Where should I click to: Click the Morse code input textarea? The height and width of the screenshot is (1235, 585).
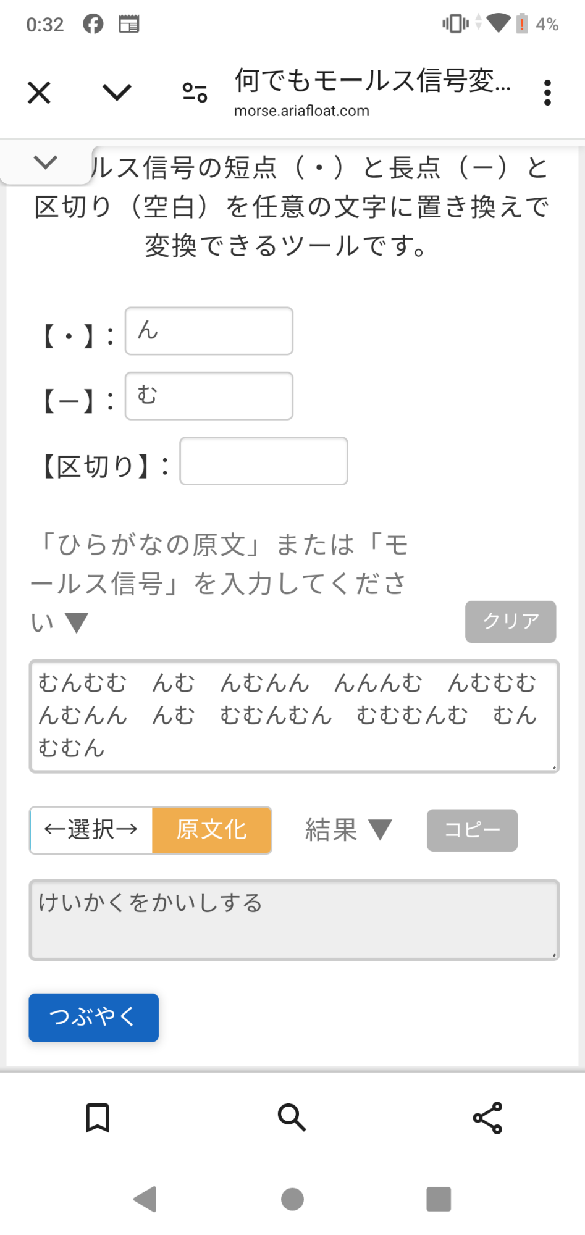click(x=294, y=716)
